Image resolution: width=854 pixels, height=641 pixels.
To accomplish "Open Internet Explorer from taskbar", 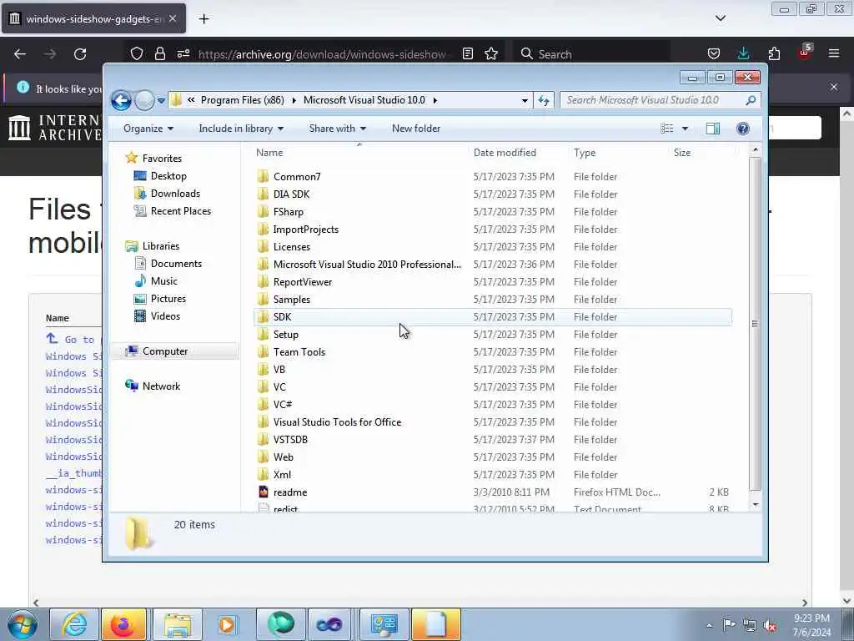I will (74, 624).
